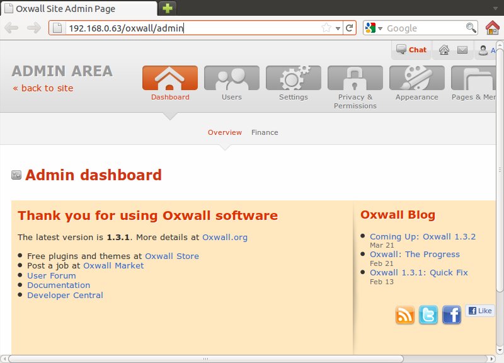This screenshot has height=363, width=504.
Task: Open the Settings gear section icon
Action: 294,78
